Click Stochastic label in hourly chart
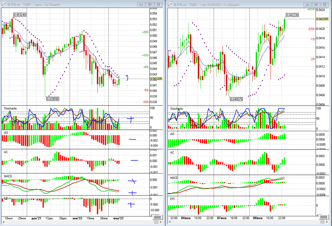Viewport: 332px width, 226px height. pyautogui.click(x=177, y=109)
